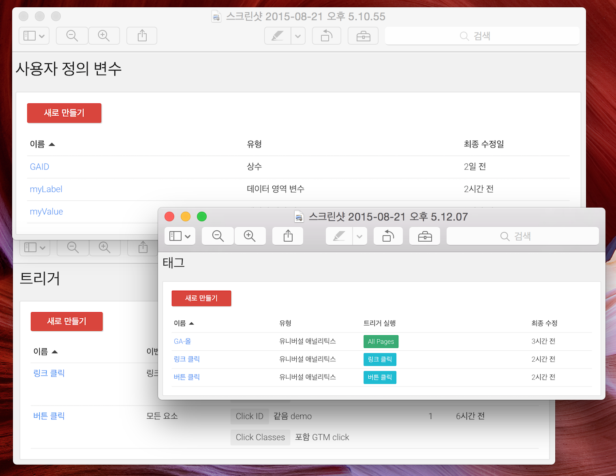Click the 유형 column header in 태그 table

(x=285, y=323)
